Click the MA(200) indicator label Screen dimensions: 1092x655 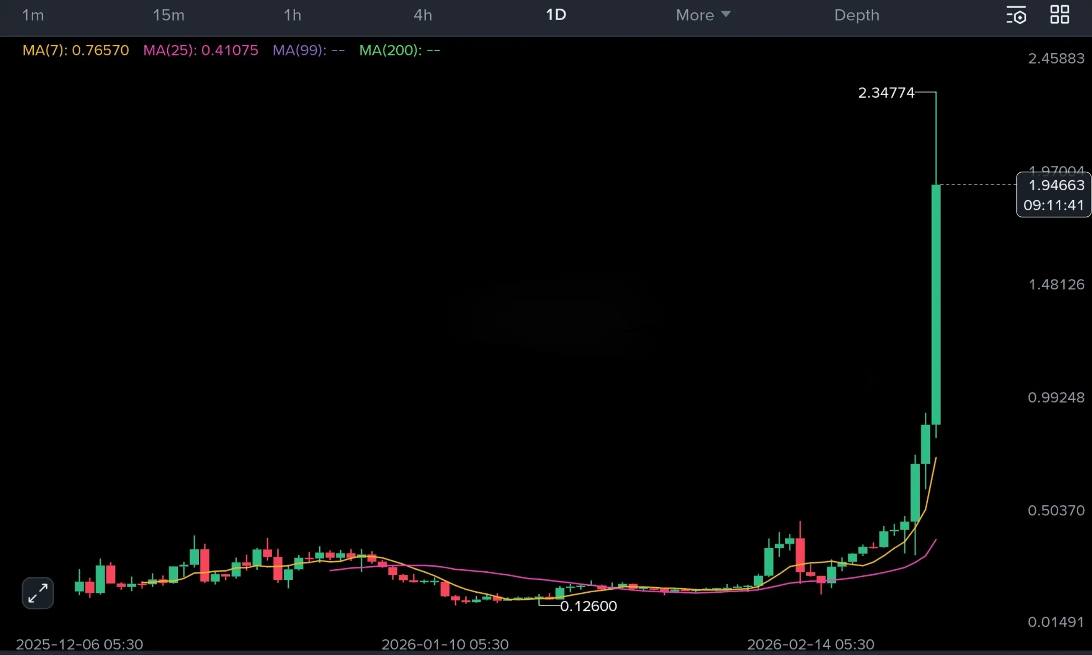(x=399, y=50)
